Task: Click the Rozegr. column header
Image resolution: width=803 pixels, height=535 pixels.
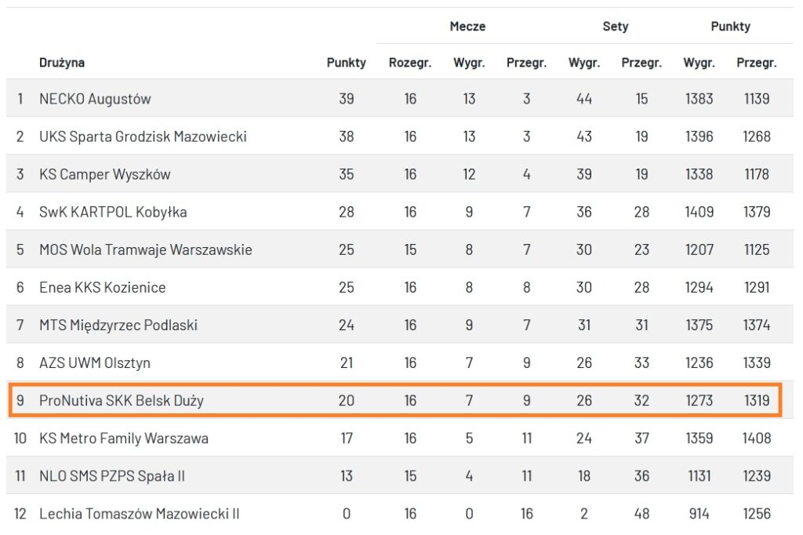Action: [x=410, y=63]
